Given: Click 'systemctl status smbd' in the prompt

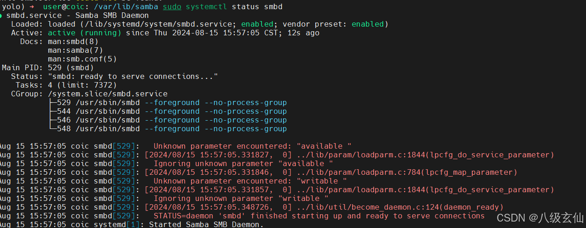Looking at the screenshot, I should pyautogui.click(x=234, y=7).
